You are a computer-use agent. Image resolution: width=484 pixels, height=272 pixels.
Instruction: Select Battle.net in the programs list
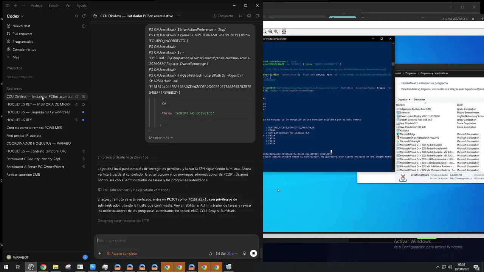(405, 113)
